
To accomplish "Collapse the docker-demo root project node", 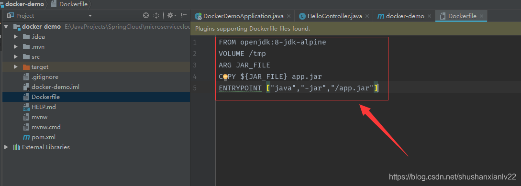I will 6,27.
